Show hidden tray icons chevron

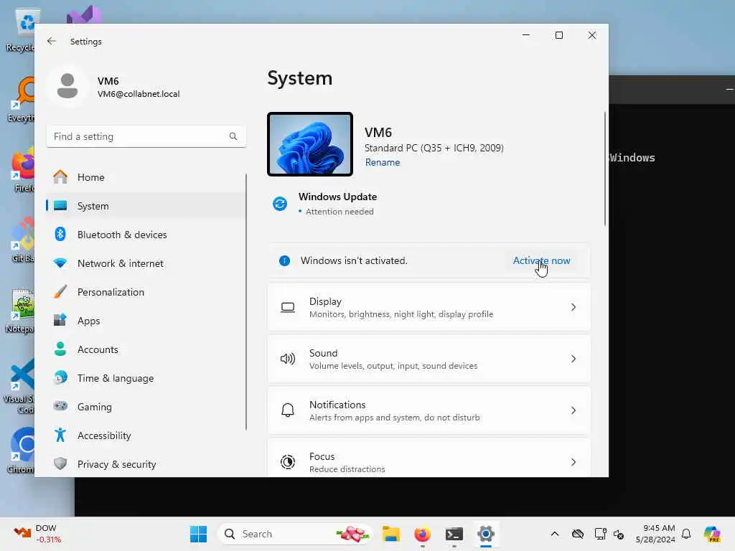[x=555, y=534]
